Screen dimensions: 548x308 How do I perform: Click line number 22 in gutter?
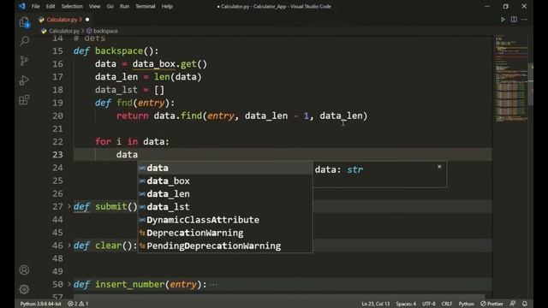[57, 141]
